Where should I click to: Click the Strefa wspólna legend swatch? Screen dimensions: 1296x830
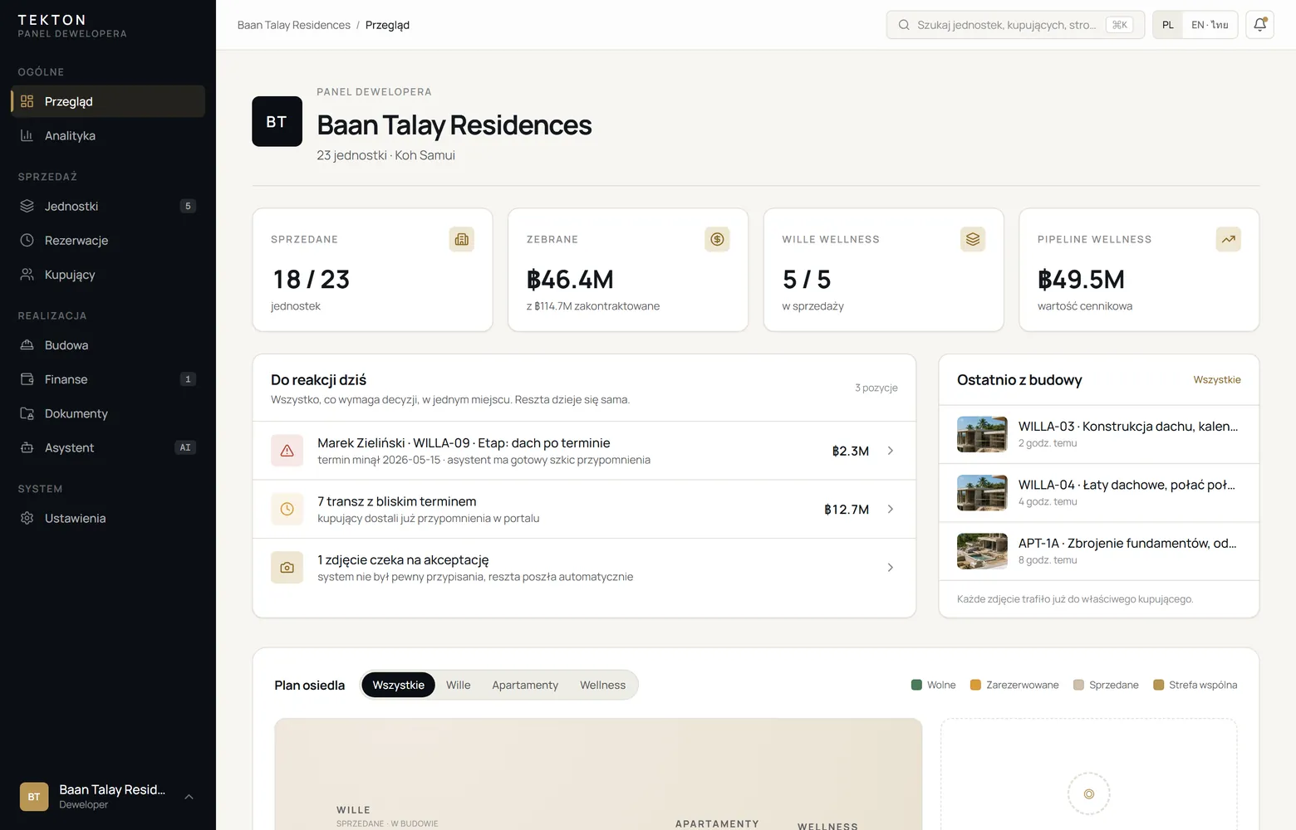(x=1158, y=685)
